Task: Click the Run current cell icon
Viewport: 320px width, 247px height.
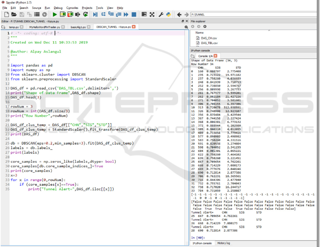Action: click(x=63, y=15)
